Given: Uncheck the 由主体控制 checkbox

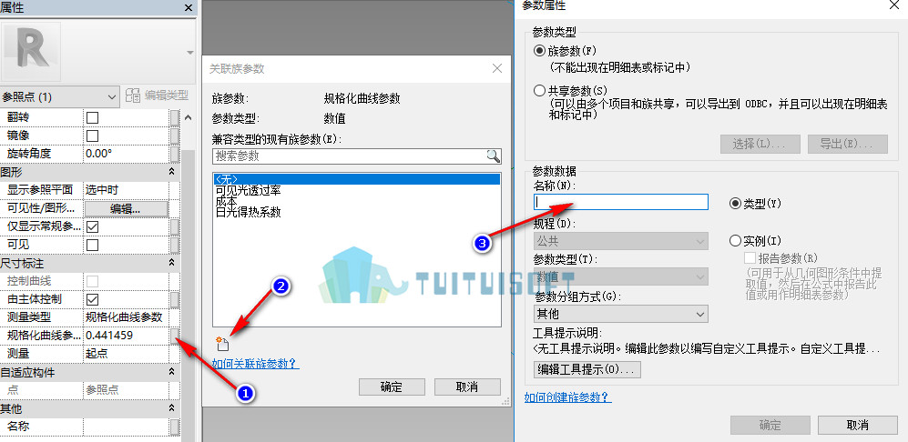Looking at the screenshot, I should pos(92,299).
